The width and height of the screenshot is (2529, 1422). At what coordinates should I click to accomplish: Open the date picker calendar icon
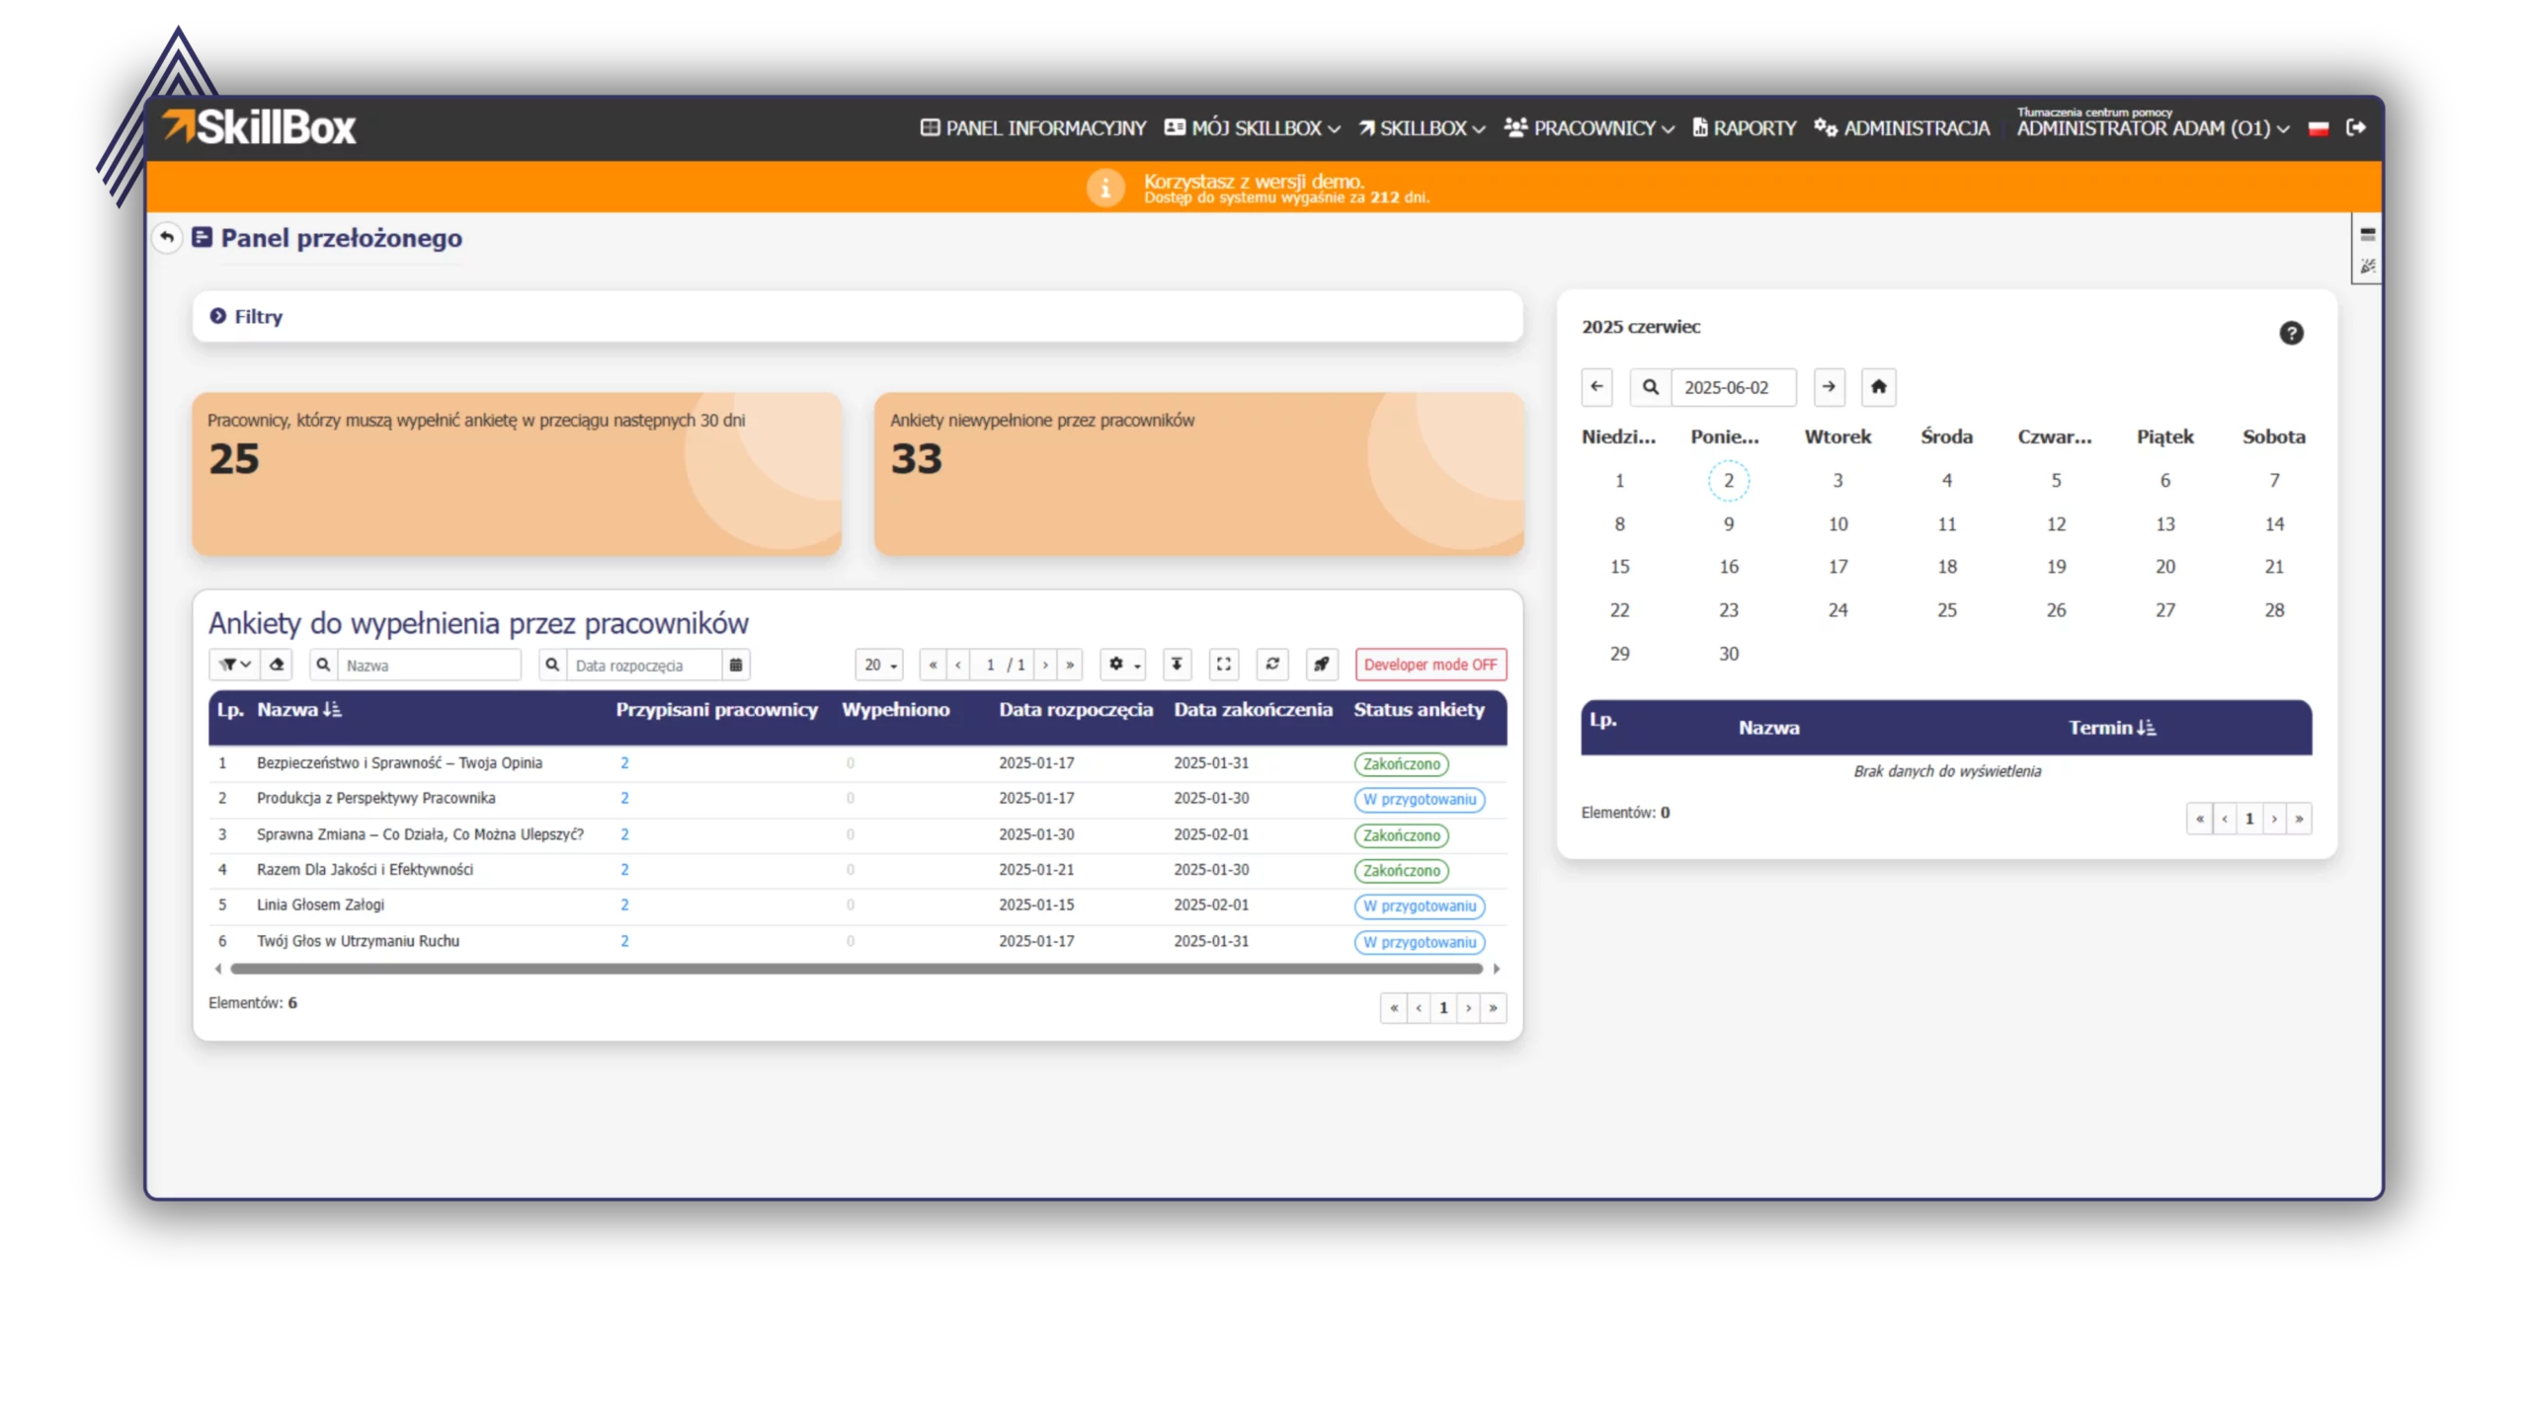click(x=736, y=665)
